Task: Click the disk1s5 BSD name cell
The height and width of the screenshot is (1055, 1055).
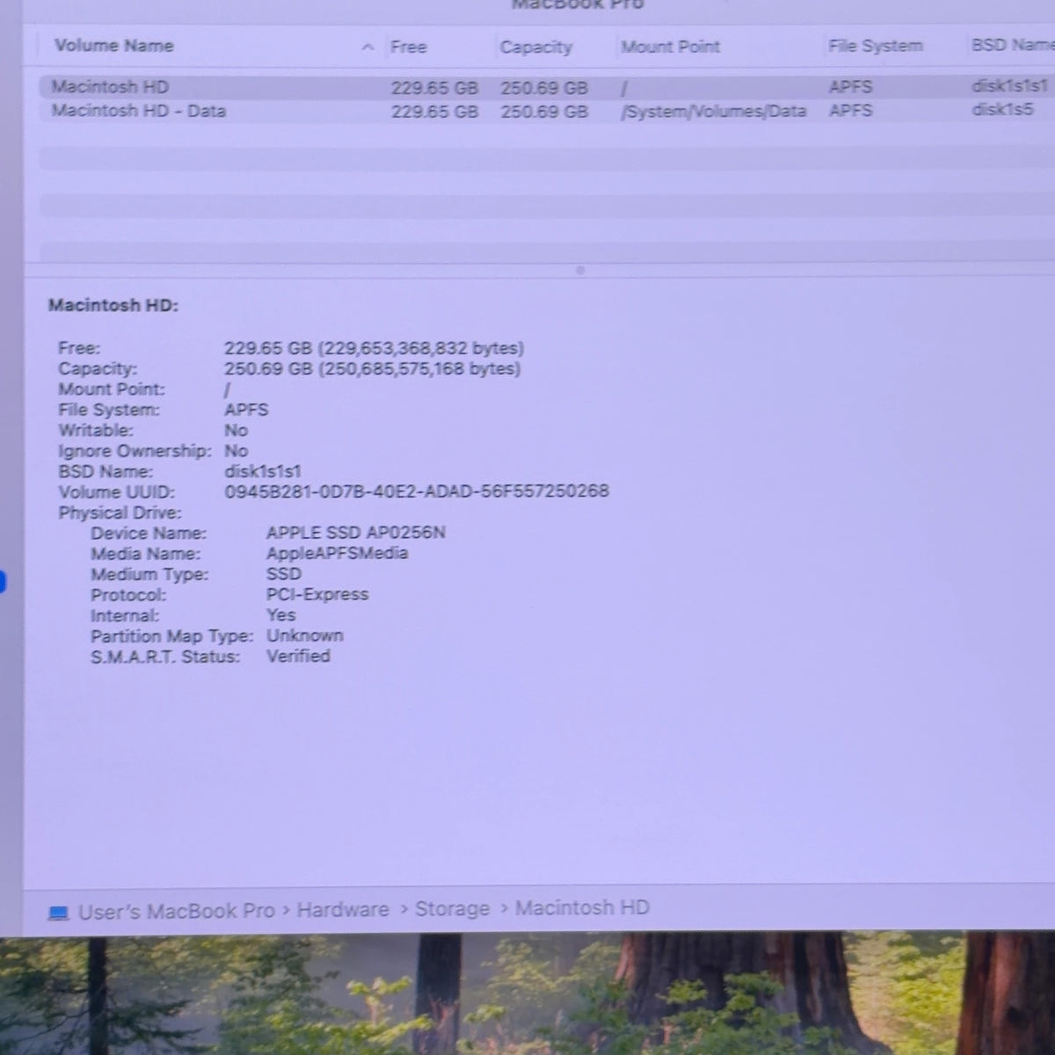Action: point(1002,110)
